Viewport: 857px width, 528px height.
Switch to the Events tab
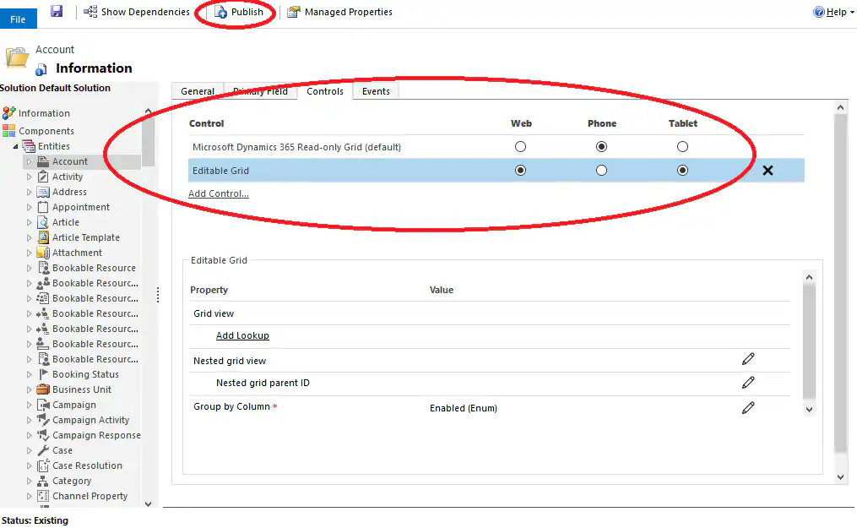(x=375, y=90)
